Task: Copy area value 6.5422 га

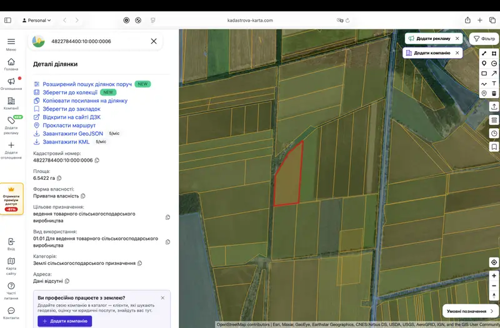Action: click(59, 178)
